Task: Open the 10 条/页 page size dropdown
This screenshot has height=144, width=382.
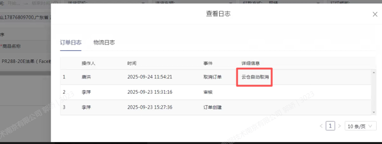Action: pos(360,126)
